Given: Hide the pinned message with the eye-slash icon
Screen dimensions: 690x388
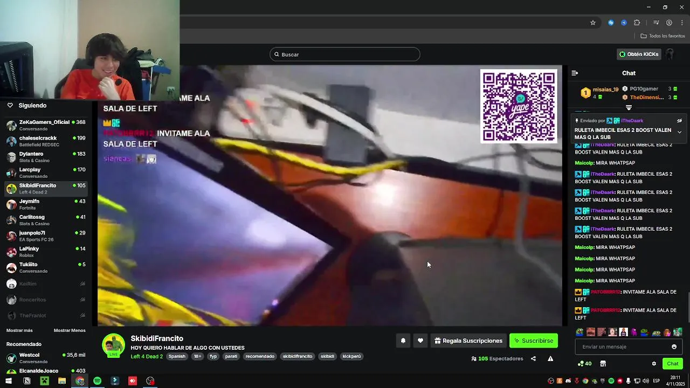Looking at the screenshot, I should pos(679,121).
